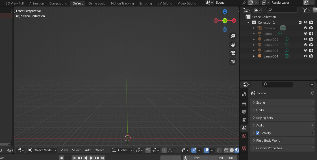Open the Texture properties tab
The image size is (317, 160).
click(x=244, y=148)
